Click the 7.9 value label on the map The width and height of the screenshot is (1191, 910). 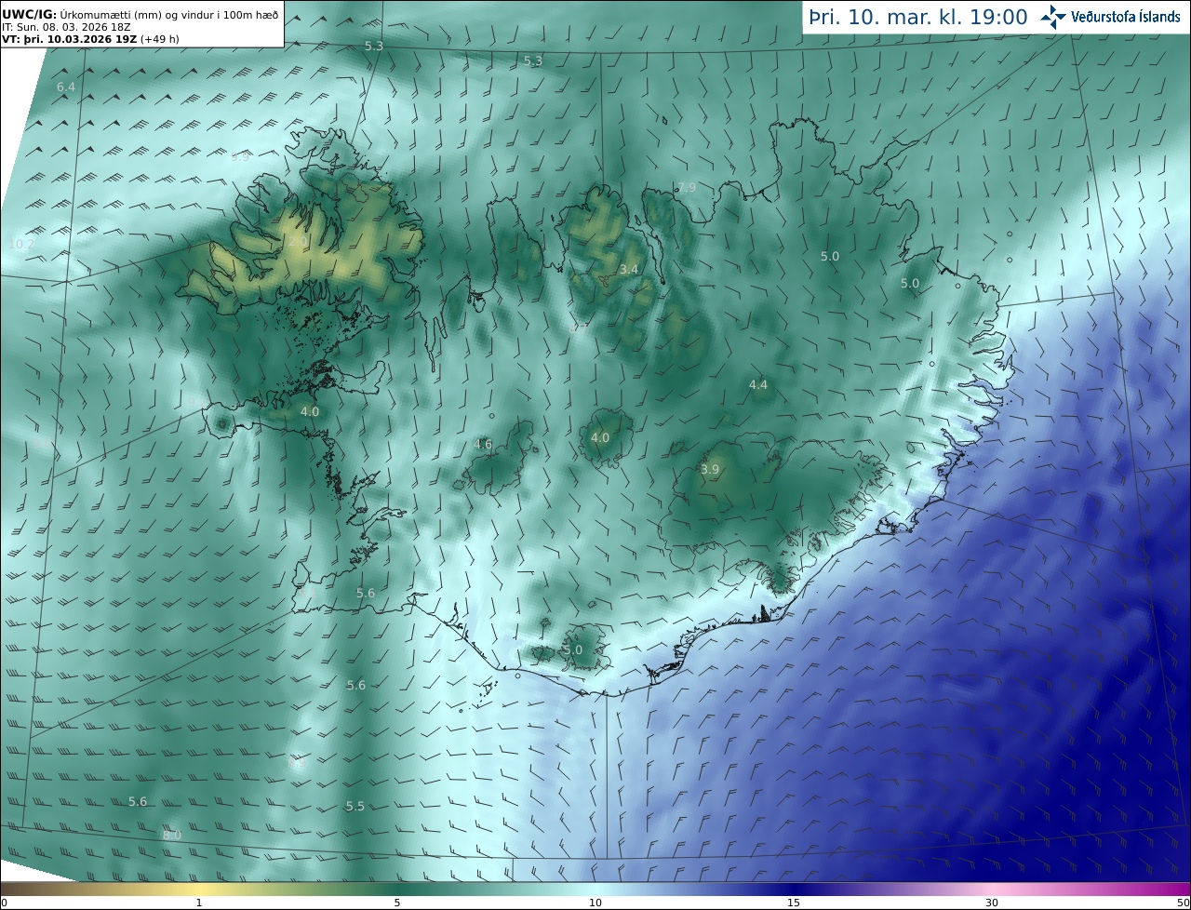click(x=687, y=187)
